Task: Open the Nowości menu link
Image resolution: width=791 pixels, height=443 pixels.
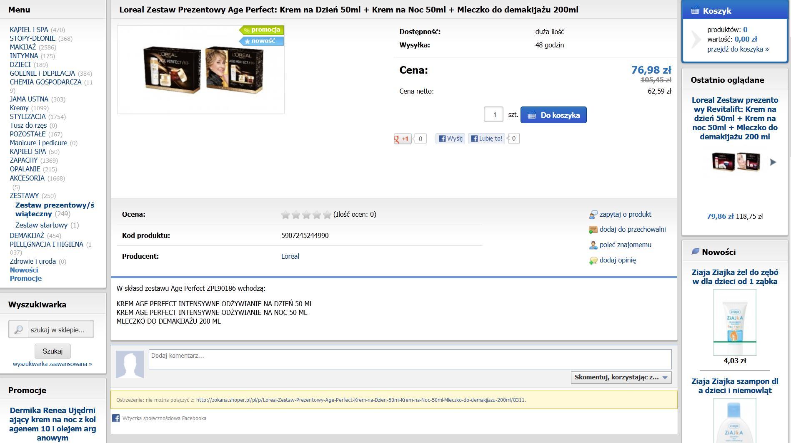Action: coord(24,270)
